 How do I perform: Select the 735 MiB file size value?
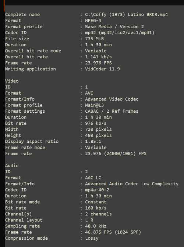tap(95, 39)
